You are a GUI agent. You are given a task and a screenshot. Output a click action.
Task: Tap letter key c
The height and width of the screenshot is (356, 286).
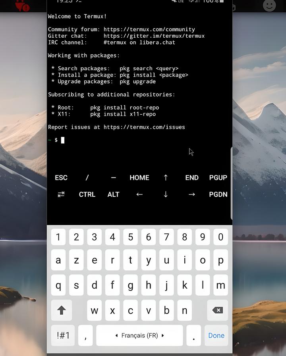point(130,310)
